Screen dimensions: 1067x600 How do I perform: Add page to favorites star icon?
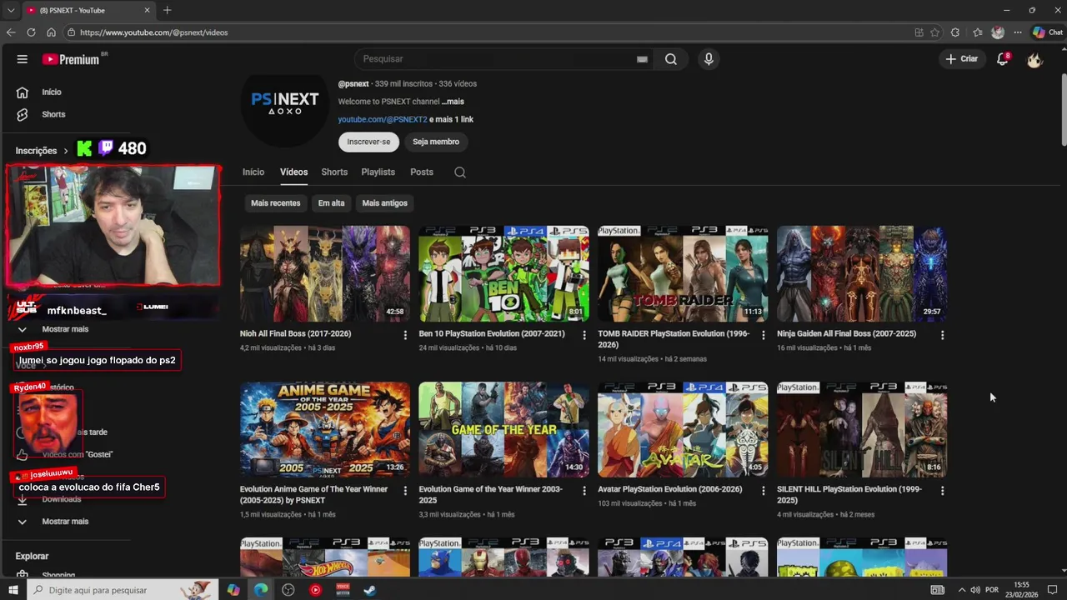coord(935,32)
